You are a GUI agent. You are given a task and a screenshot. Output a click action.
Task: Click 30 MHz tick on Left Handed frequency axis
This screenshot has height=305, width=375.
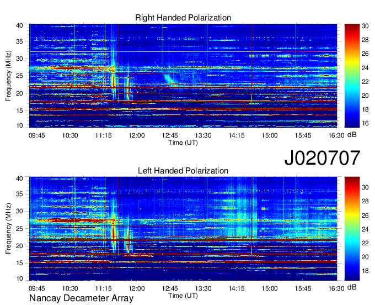point(19,211)
